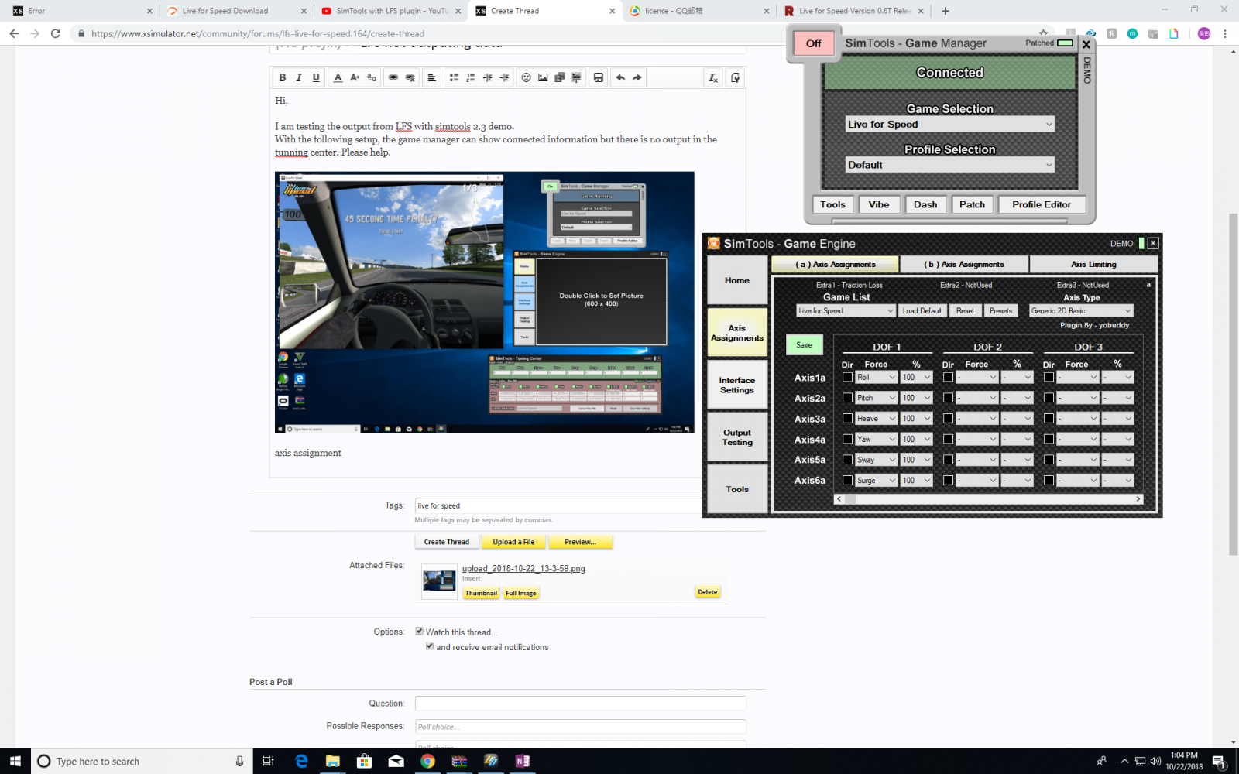Open the font size option
1239x774 pixels.
point(355,77)
